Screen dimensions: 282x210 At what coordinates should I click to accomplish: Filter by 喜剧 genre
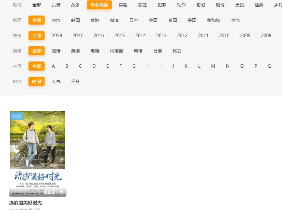(x=123, y=5)
